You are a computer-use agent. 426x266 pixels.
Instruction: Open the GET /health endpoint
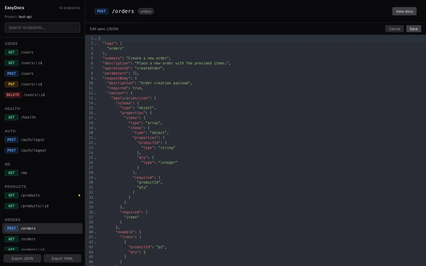[42, 117]
